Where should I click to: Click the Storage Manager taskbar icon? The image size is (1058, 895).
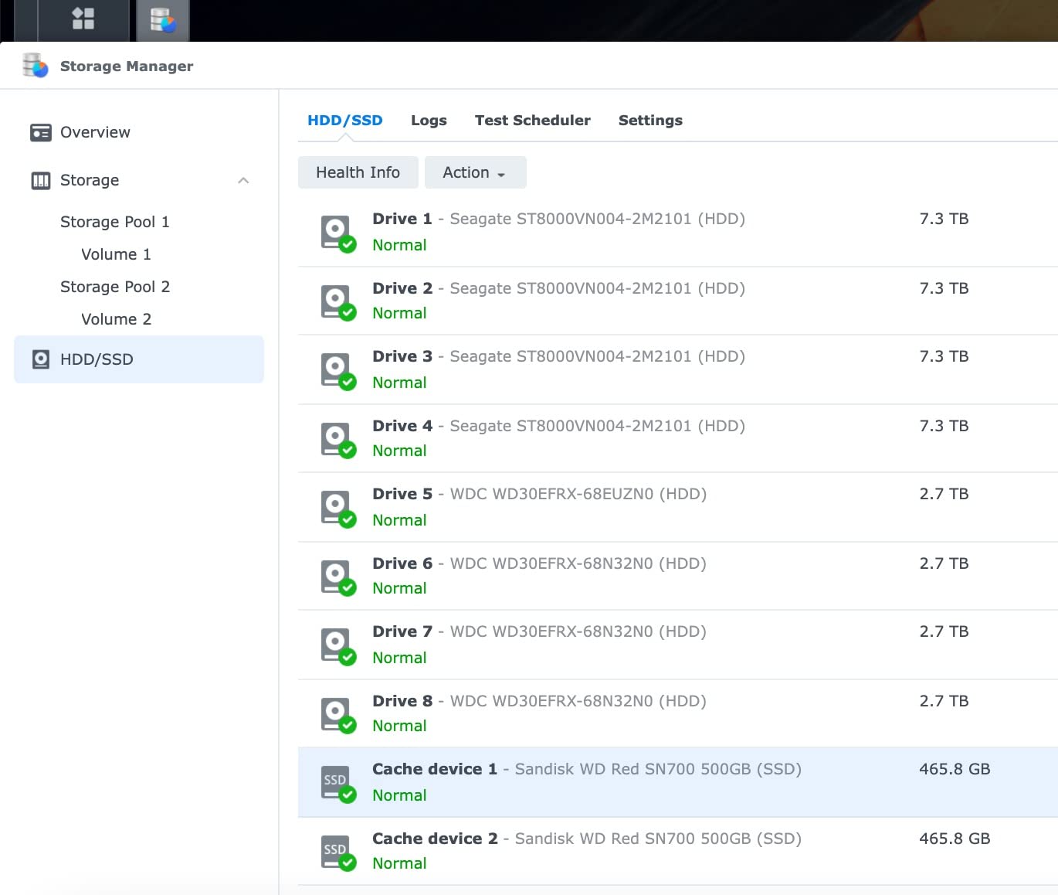click(x=163, y=20)
